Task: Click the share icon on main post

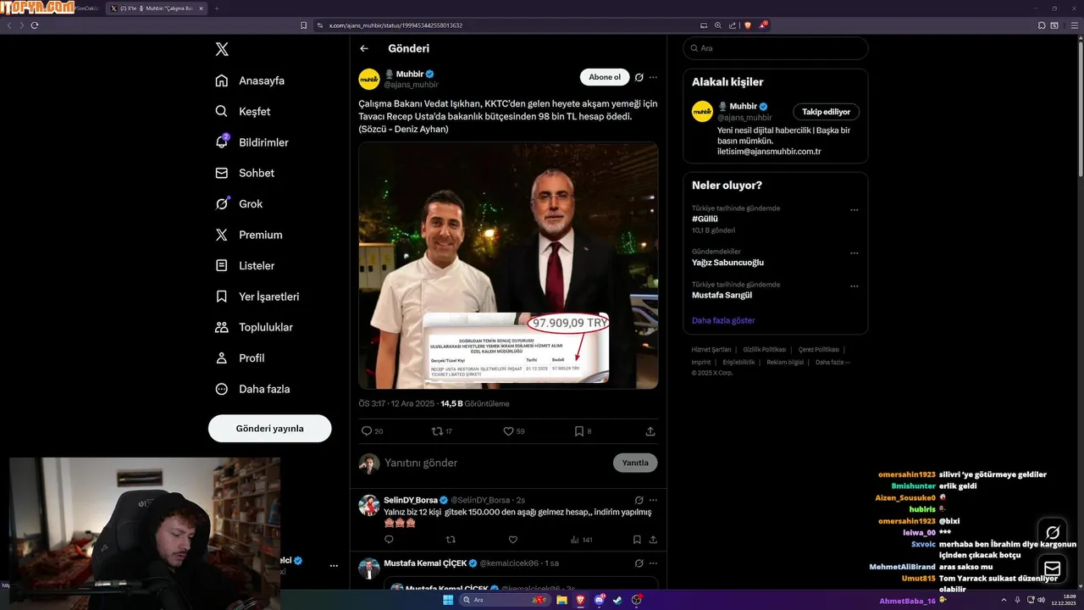Action: (650, 431)
